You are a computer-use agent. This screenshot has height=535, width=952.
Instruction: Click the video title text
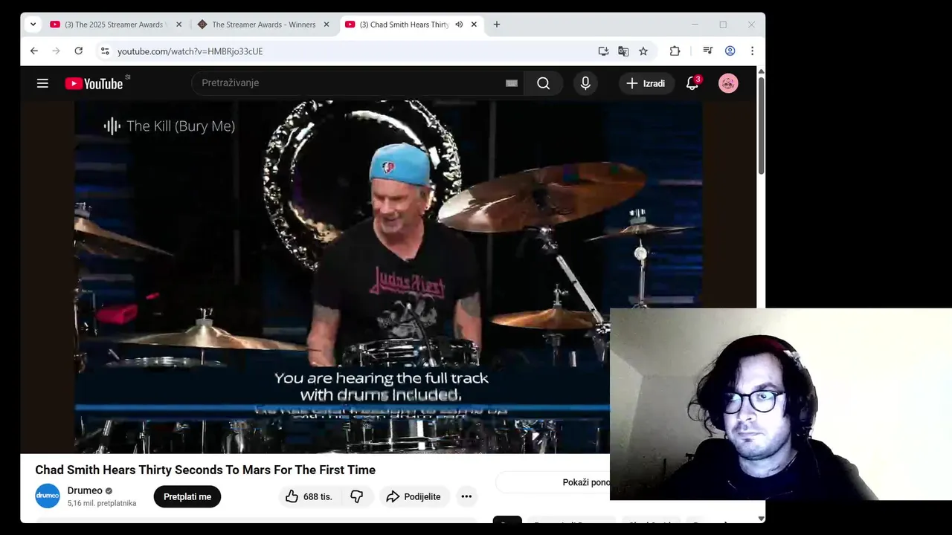click(205, 470)
